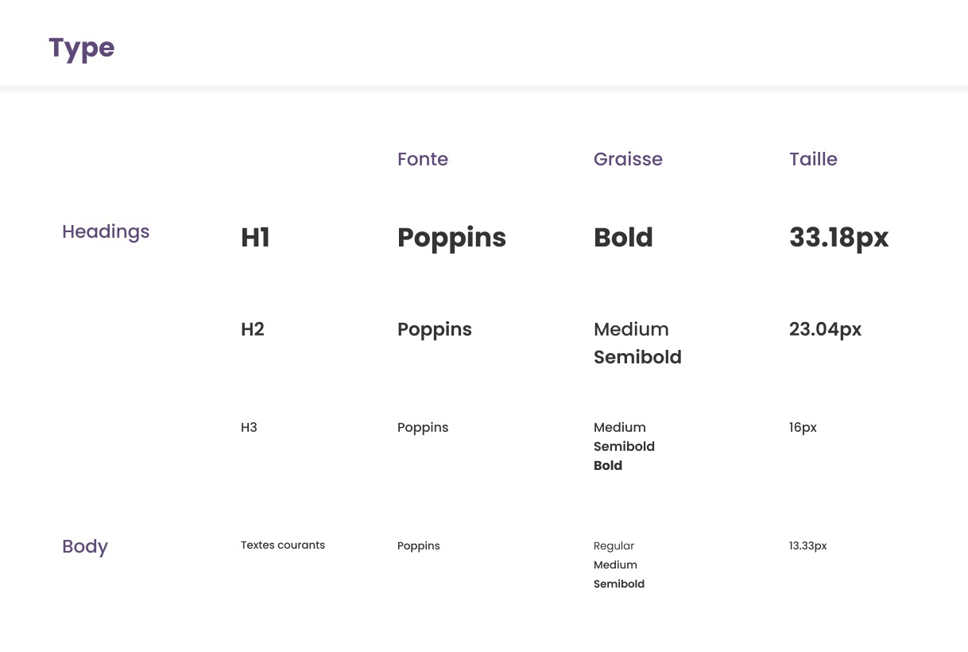Click the Type page title
The width and height of the screenshot is (968, 652).
(81, 49)
